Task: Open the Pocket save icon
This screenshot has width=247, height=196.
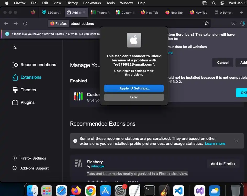Action: pos(233,24)
